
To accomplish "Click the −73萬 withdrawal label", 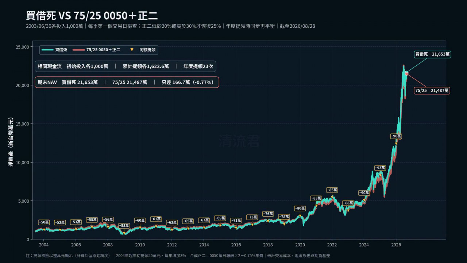I will click(252, 217).
